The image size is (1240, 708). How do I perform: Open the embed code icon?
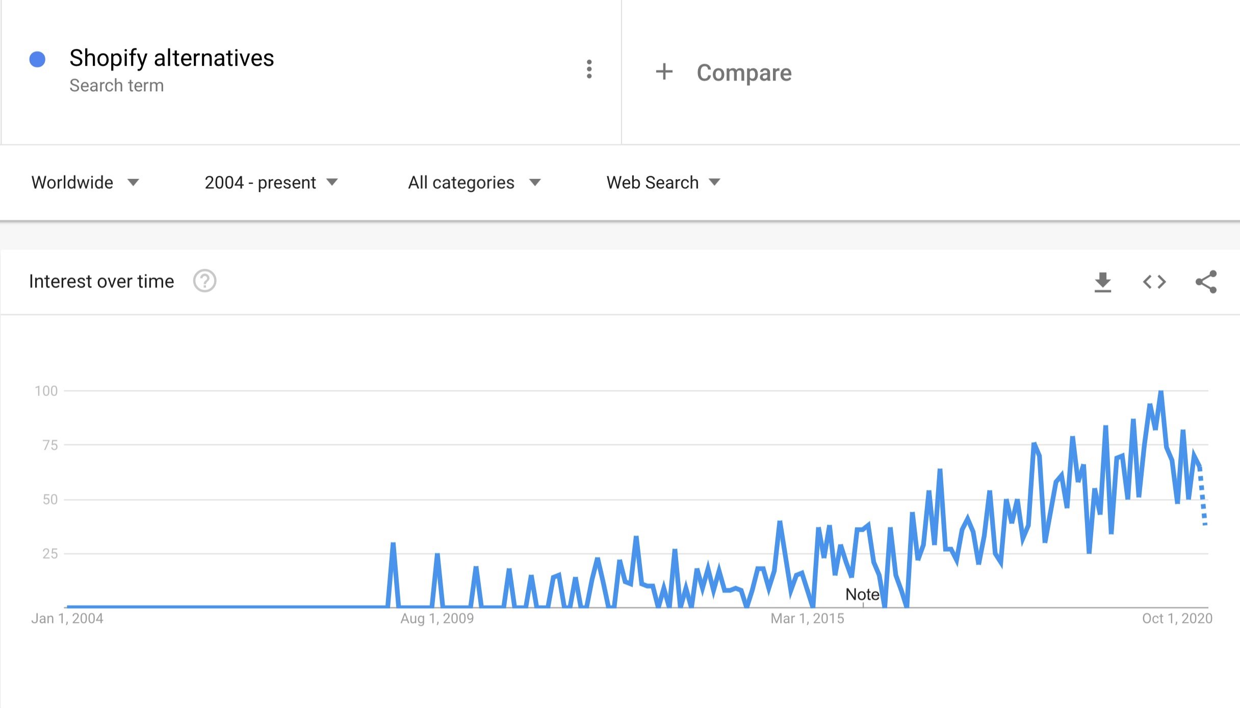[1154, 282]
